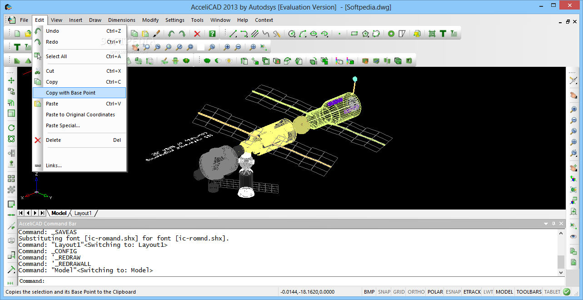Click Zoom Out magnifier in right toolbar
This screenshot has width=583, height=300.
point(573,120)
